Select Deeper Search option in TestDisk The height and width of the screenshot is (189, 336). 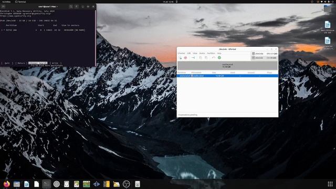pos(38,63)
